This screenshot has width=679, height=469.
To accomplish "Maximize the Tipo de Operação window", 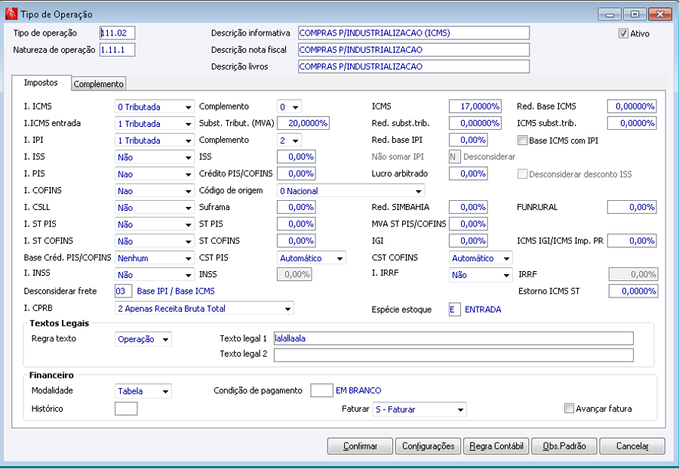I will tap(634, 14).
